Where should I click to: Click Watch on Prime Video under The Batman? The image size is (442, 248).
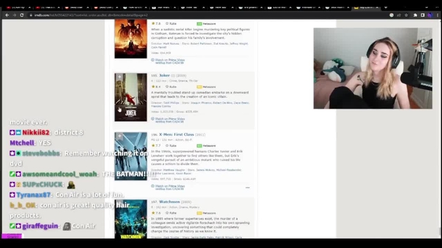pos(170,60)
